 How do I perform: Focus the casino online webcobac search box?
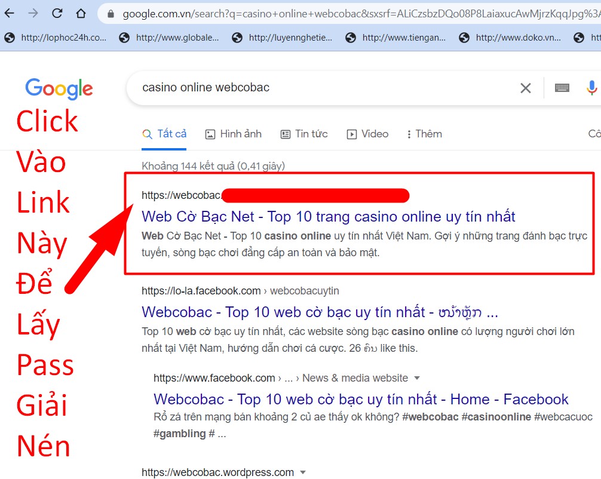point(326,88)
